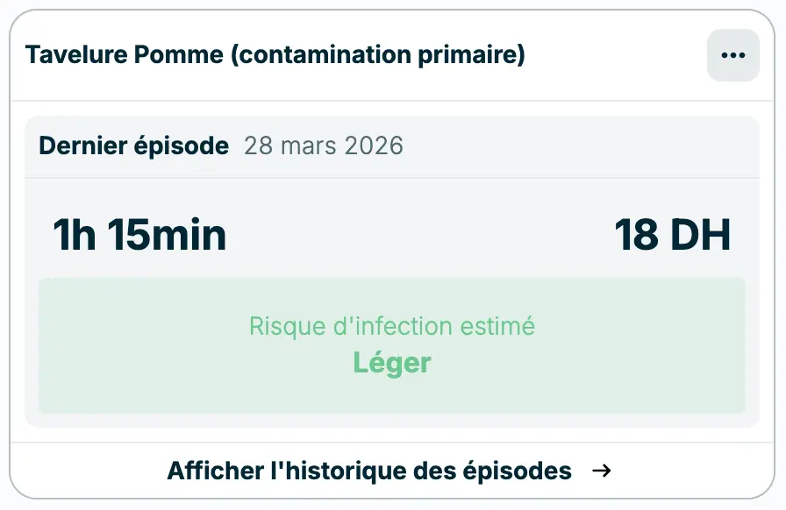Open 'Afficher l'historique des épisodes'
The image size is (786, 510).
pyautogui.click(x=369, y=471)
